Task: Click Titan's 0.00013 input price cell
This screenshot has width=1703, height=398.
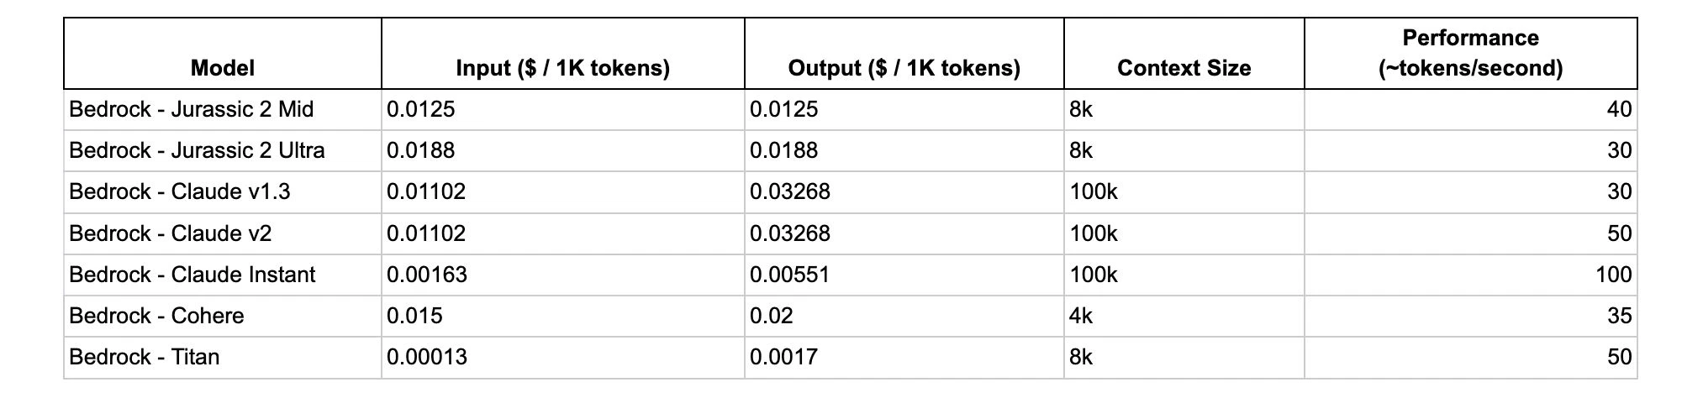Action: [x=427, y=357]
